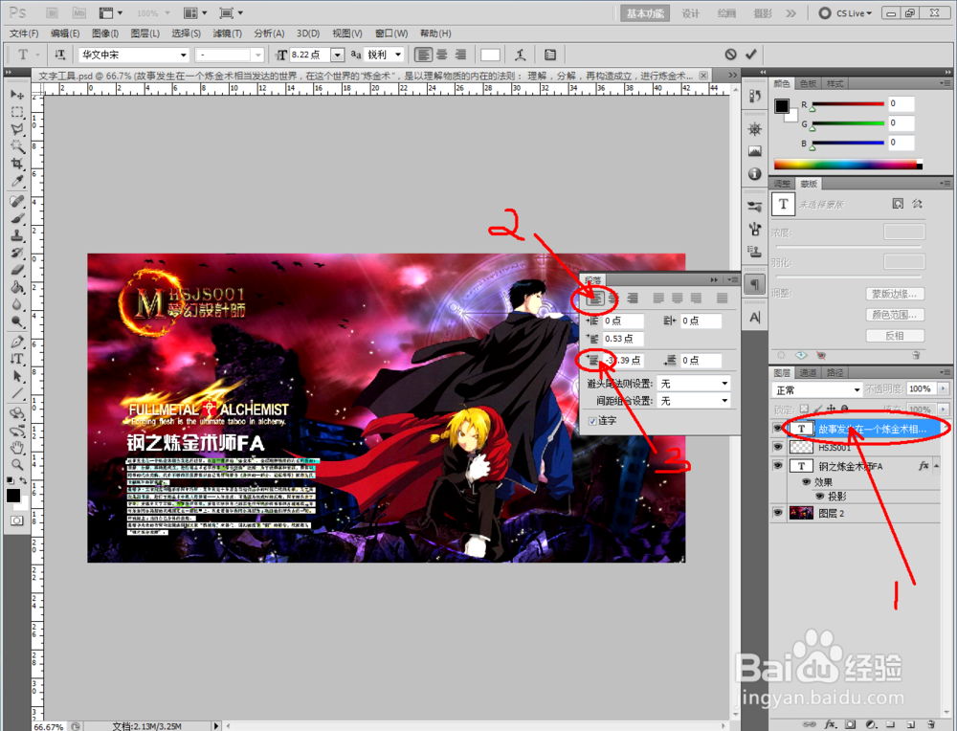Image resolution: width=957 pixels, height=731 pixels.
Task: Hide the 钢之炼金术师FA text layer
Action: pyautogui.click(x=777, y=466)
